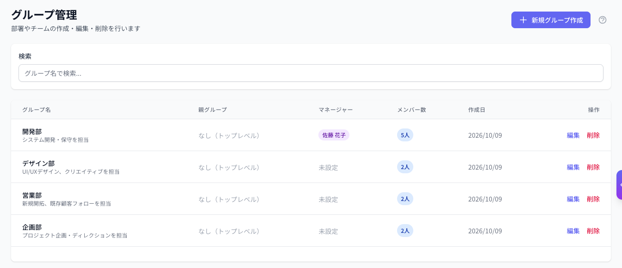Click the 2人 badge in 企画部 row
The height and width of the screenshot is (268, 622).
tap(405, 231)
